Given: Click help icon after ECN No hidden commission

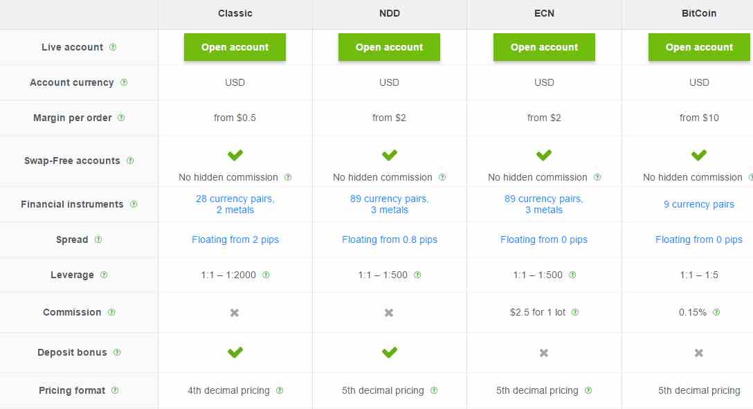Looking at the screenshot, I should [597, 177].
